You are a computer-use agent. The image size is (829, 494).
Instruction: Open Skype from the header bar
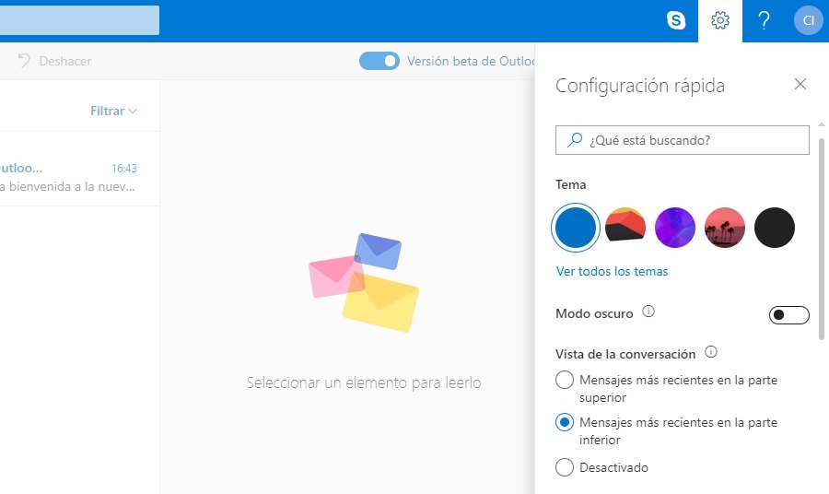click(676, 20)
